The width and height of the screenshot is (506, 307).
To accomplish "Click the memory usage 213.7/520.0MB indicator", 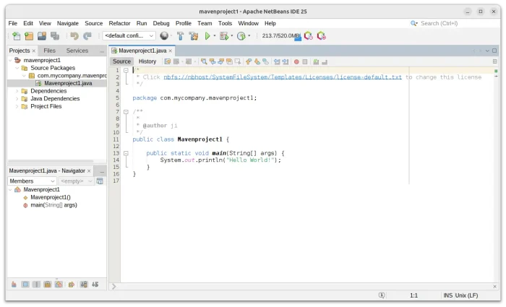I will [x=281, y=36].
